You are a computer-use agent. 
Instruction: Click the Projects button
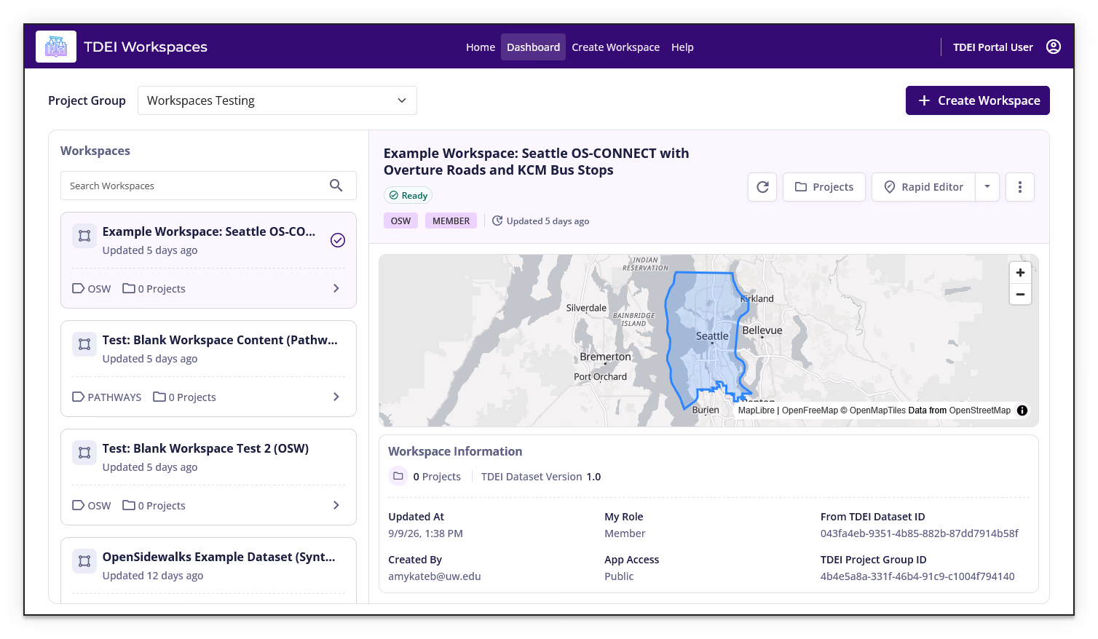(x=823, y=187)
